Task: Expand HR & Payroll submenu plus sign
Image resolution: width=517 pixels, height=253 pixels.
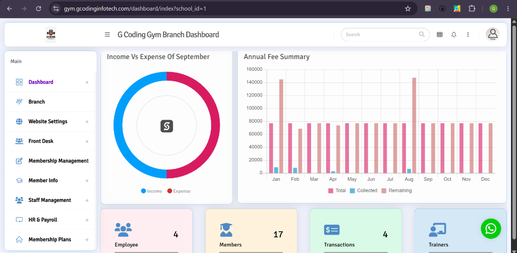Action: click(x=87, y=220)
